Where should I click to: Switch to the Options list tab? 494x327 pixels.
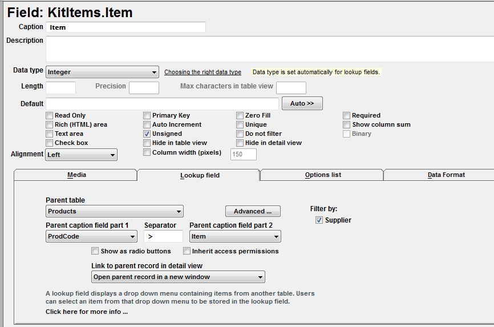point(322,175)
